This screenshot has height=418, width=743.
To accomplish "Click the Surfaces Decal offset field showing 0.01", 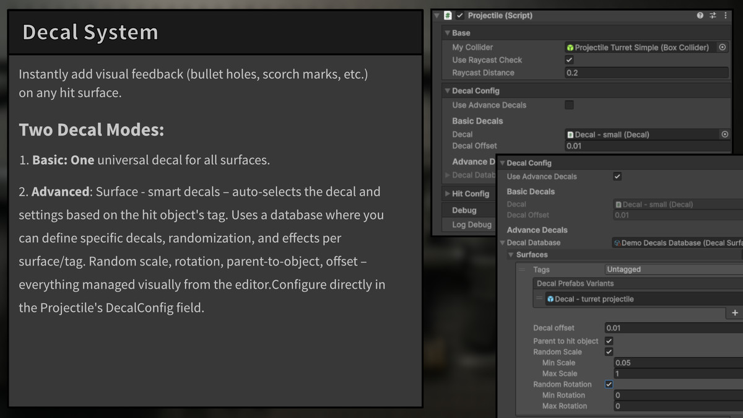I will pos(674,328).
